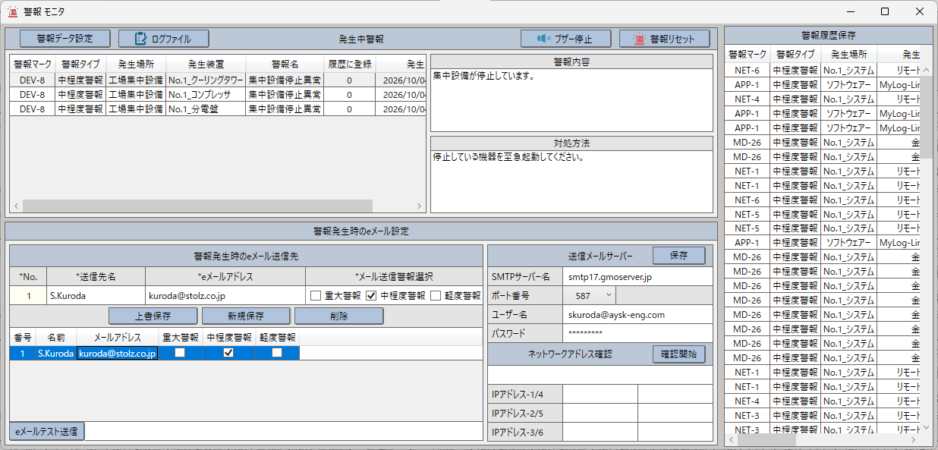
Task: Click SMTPサーバー名 field smtp17.gmoserver.jp
Action: [638, 276]
